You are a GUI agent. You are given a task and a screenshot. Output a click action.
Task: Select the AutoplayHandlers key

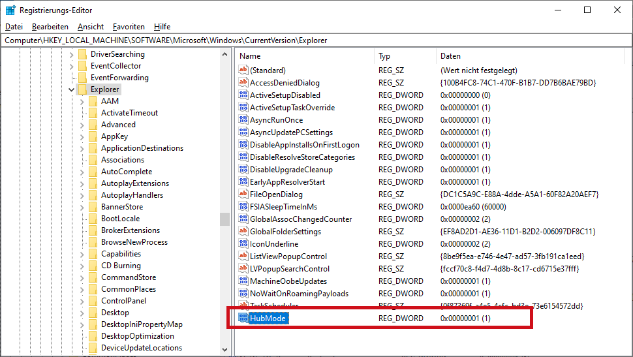coord(132,195)
